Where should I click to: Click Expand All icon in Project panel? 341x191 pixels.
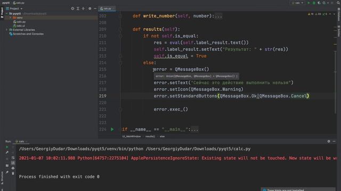coord(78,8)
